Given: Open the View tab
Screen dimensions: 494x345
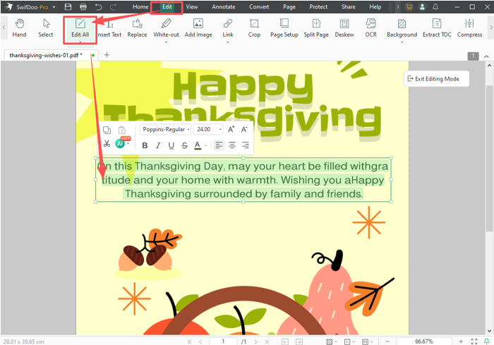Looking at the screenshot, I should [x=191, y=6].
